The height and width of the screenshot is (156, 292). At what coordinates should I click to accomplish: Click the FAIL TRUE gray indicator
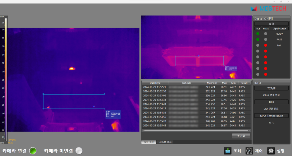pyautogui.click(x=258, y=45)
